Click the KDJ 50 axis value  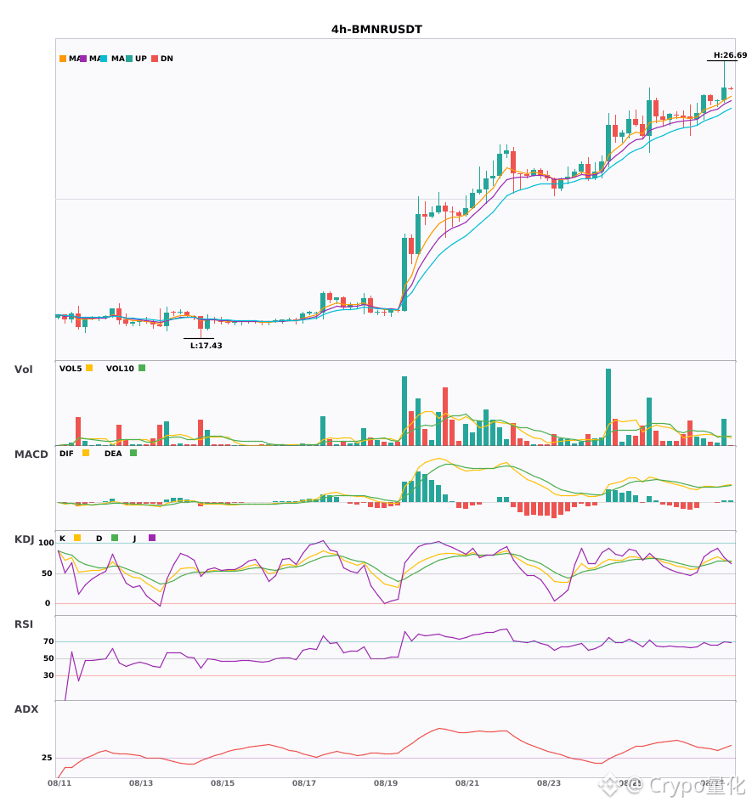point(47,573)
